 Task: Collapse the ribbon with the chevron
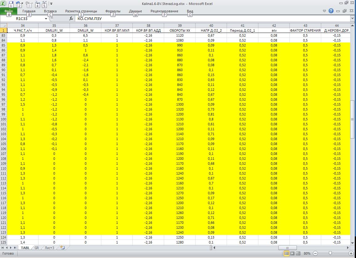pyautogui.click(x=324, y=11)
